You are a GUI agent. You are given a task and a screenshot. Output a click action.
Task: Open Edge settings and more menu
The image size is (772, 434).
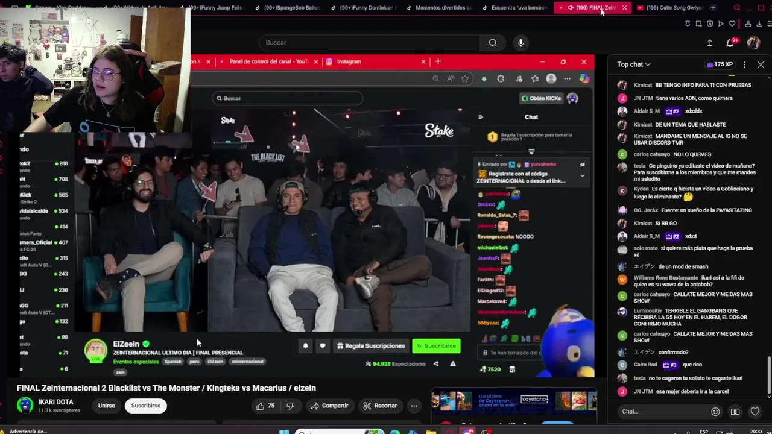coord(567,79)
